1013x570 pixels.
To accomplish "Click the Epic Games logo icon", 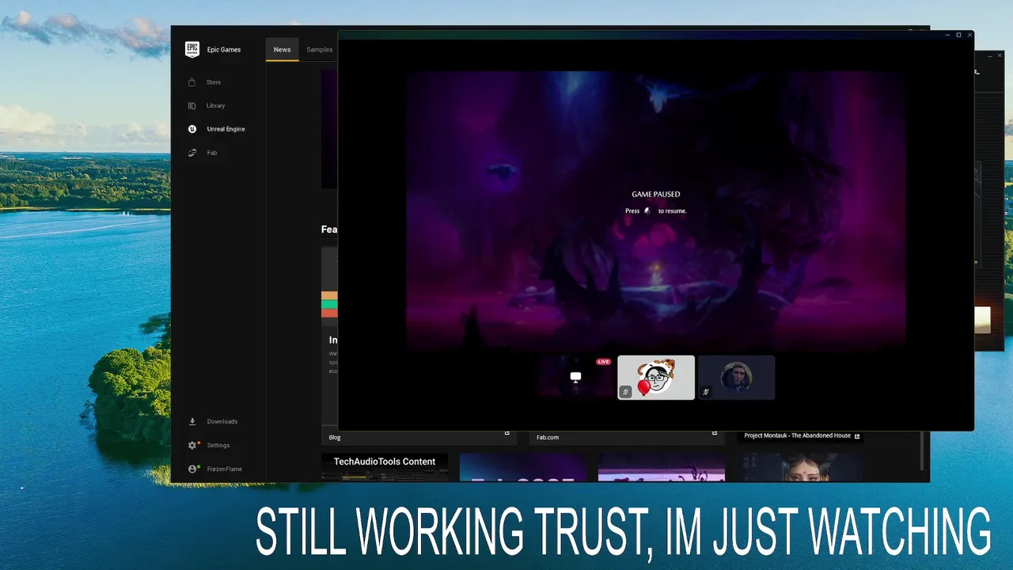I will [192, 49].
